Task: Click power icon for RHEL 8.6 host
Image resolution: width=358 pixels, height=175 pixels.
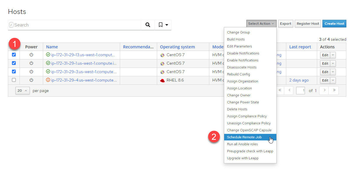Action: (31, 80)
